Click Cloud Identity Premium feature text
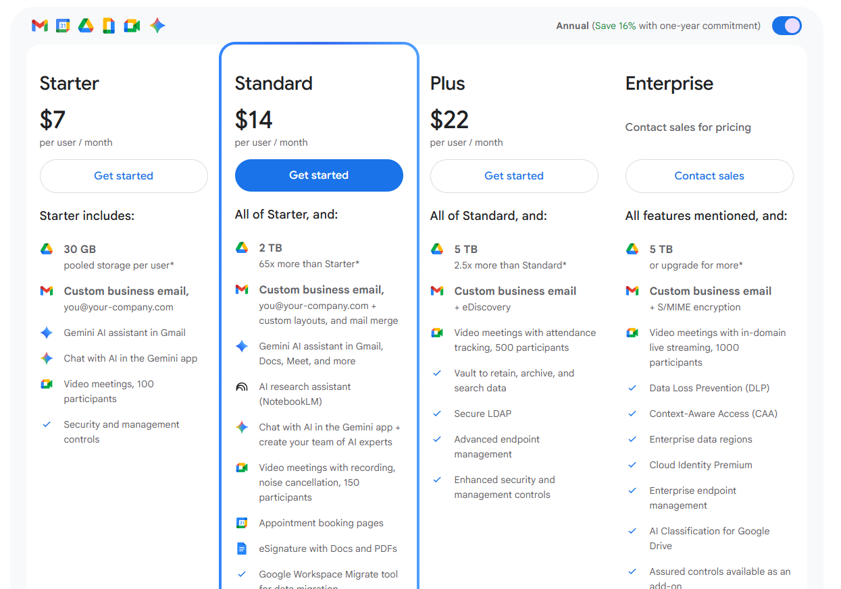Screen dimensions: 841x589 click(x=701, y=465)
